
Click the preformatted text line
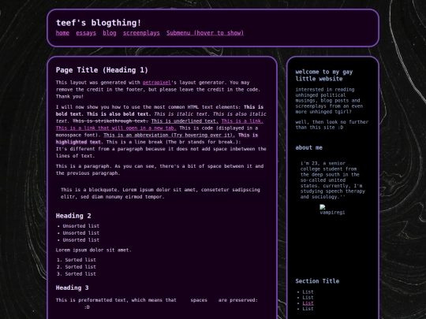(x=157, y=300)
